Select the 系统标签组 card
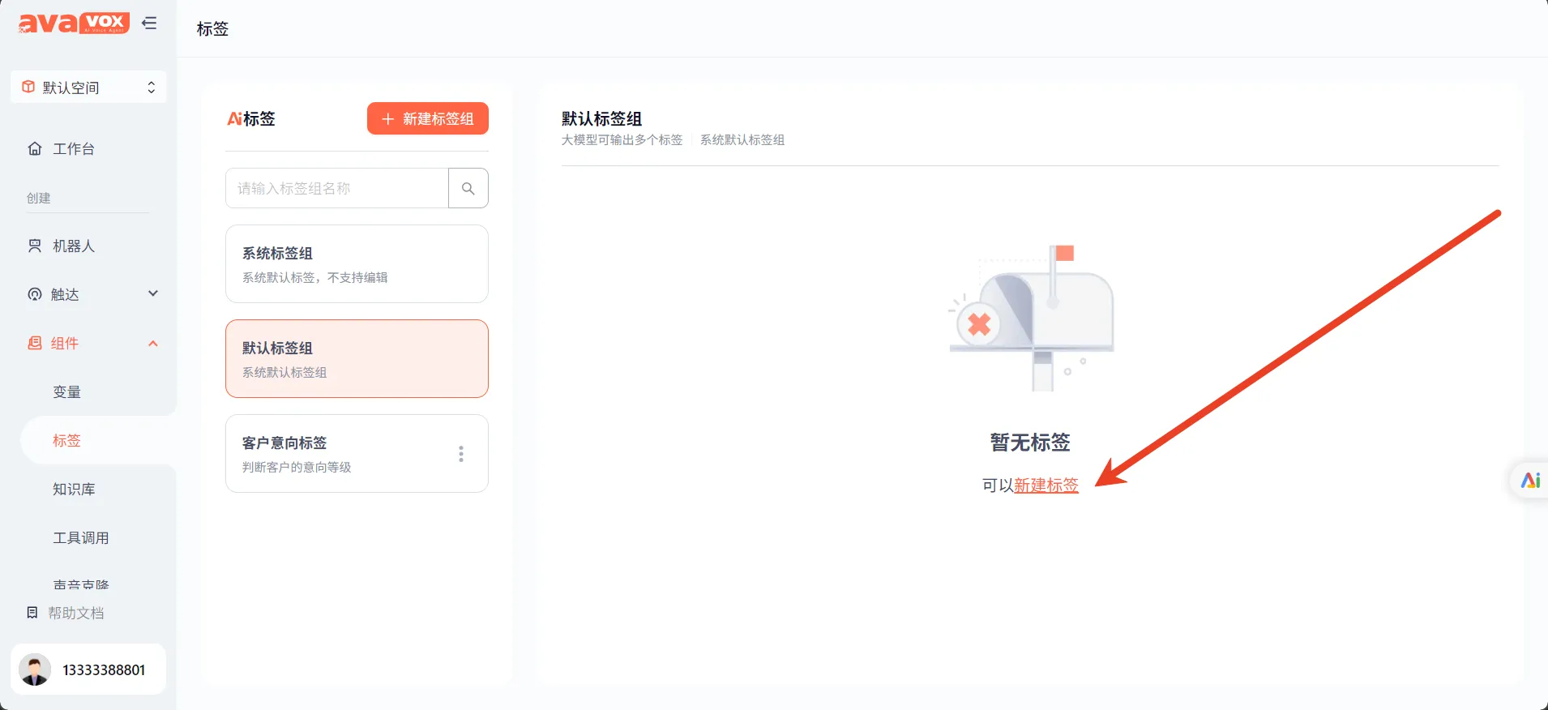 point(357,263)
